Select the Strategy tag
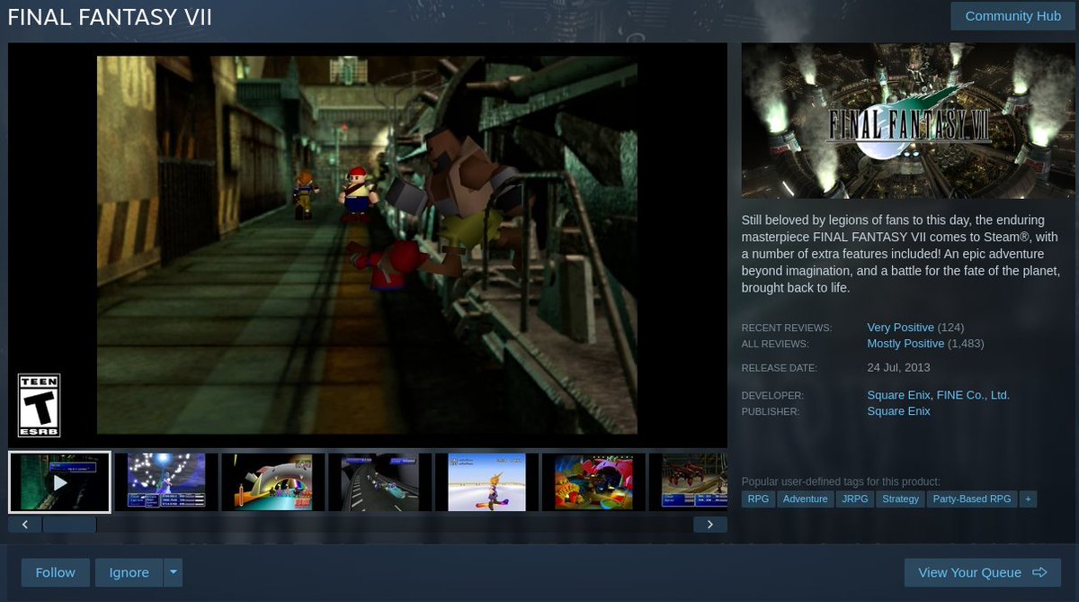Viewport: 1079px width, 602px height. pos(900,499)
